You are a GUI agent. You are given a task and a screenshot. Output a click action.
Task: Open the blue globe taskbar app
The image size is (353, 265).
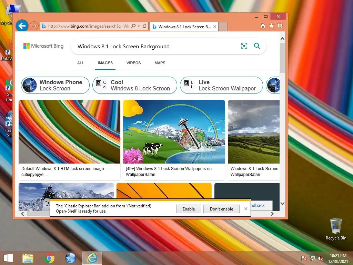pos(70,258)
